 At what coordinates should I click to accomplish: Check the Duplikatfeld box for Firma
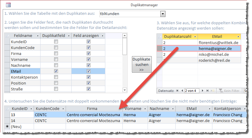[x=56, y=53]
